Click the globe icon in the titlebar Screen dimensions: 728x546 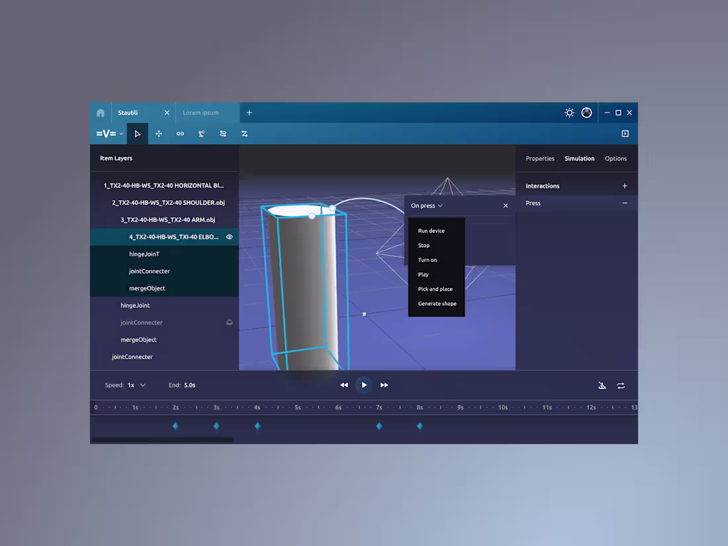click(x=586, y=113)
